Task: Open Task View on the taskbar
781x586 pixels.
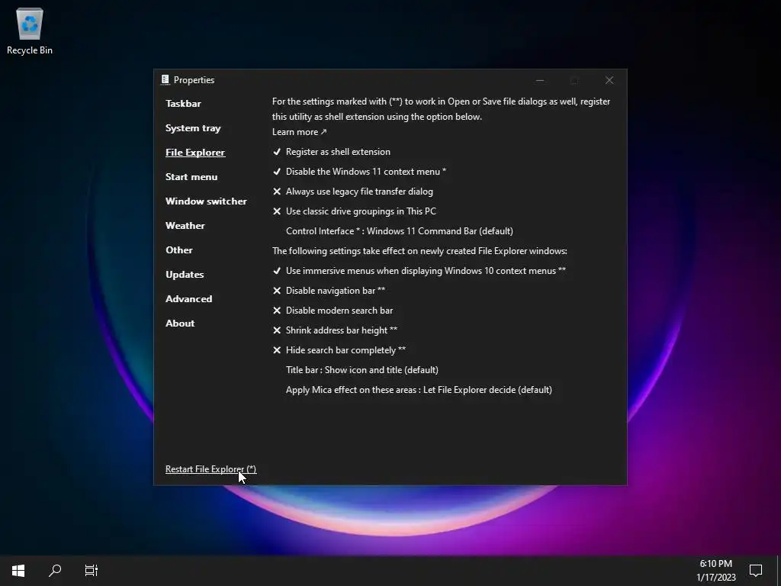Action: [92, 570]
